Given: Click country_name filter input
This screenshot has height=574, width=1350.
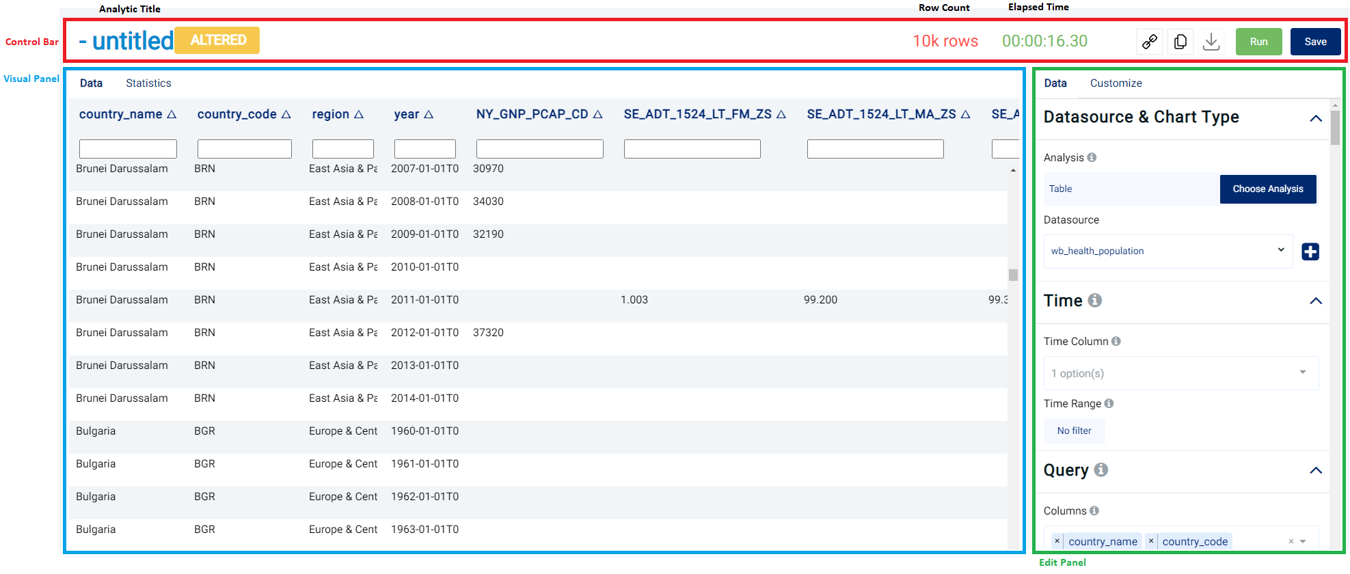Looking at the screenshot, I should [128, 149].
